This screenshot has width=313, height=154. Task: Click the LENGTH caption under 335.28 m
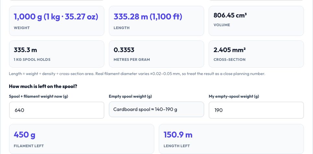click(122, 28)
